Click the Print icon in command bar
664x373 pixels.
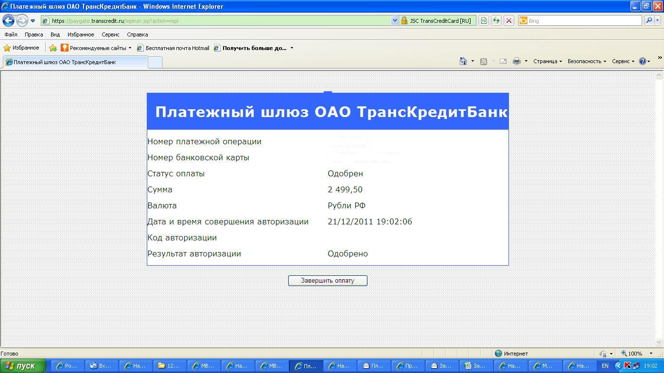516,61
